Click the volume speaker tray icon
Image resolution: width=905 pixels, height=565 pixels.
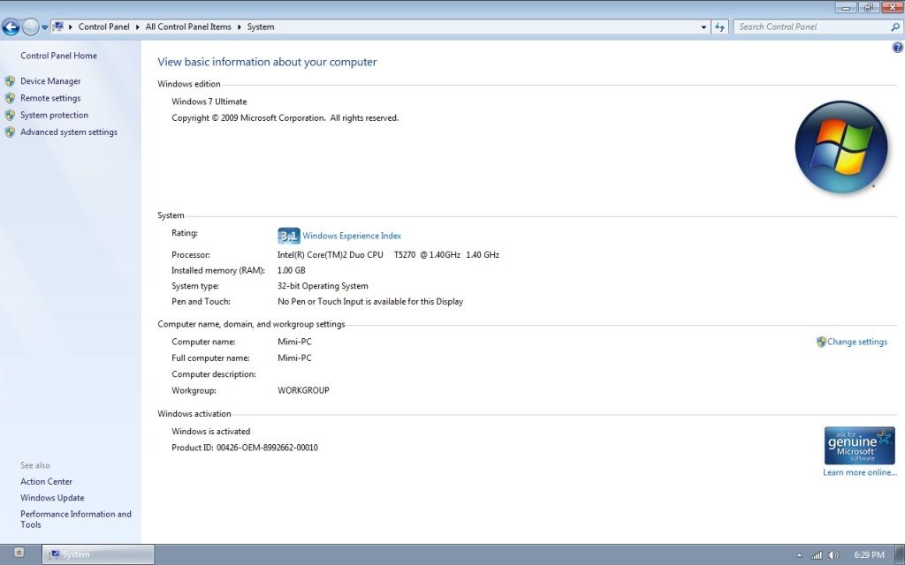pyautogui.click(x=833, y=555)
